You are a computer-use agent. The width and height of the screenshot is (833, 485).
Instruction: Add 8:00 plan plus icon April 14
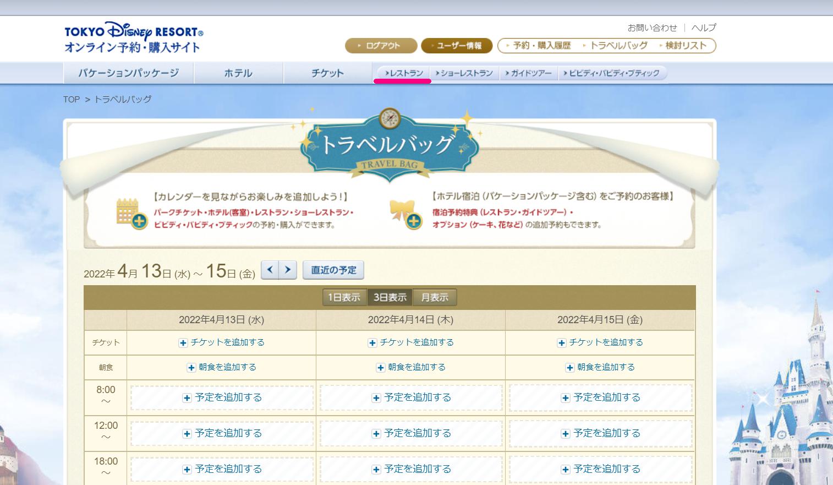(376, 398)
